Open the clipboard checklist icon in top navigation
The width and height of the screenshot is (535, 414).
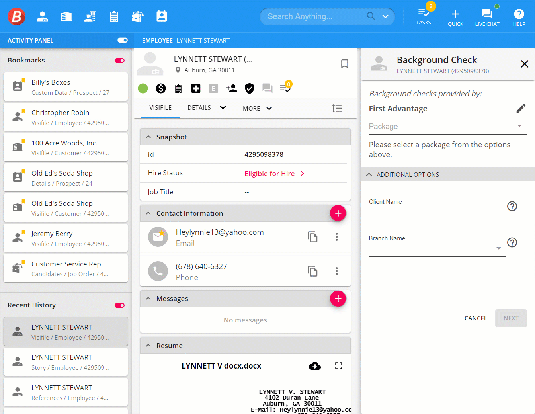(114, 16)
